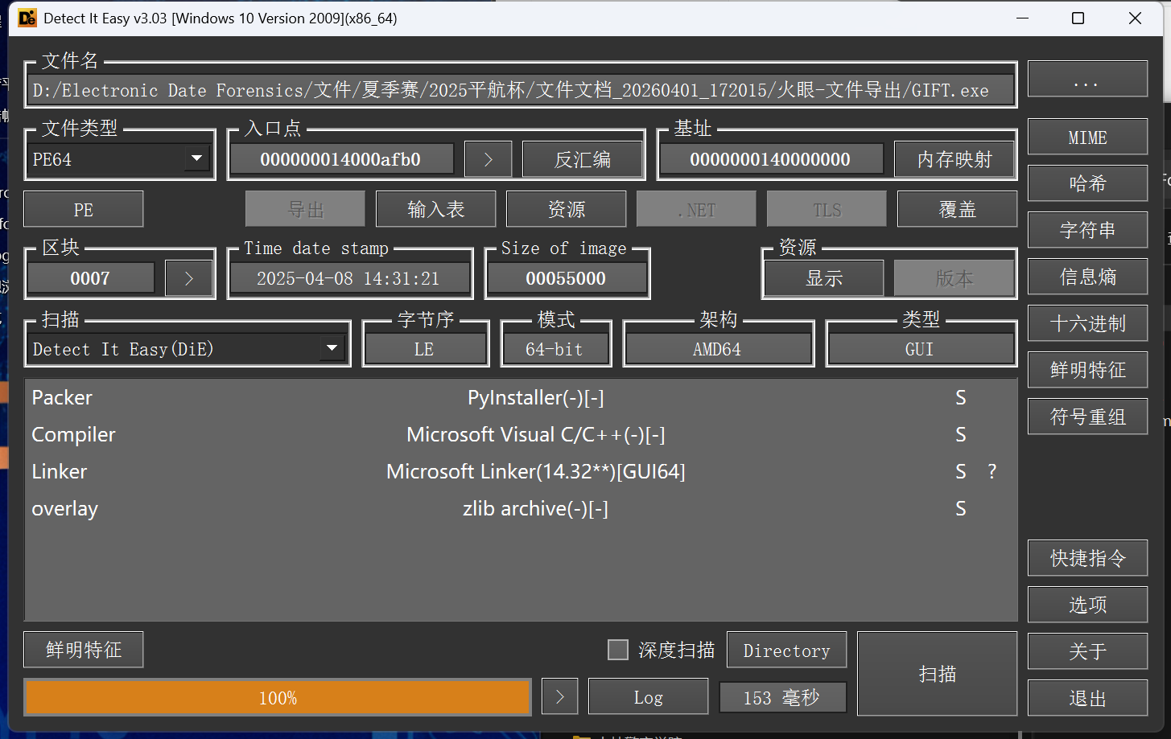Click the ? link on Linker row

(x=992, y=471)
